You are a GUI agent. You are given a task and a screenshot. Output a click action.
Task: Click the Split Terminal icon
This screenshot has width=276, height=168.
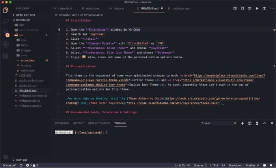(x=250, y=123)
